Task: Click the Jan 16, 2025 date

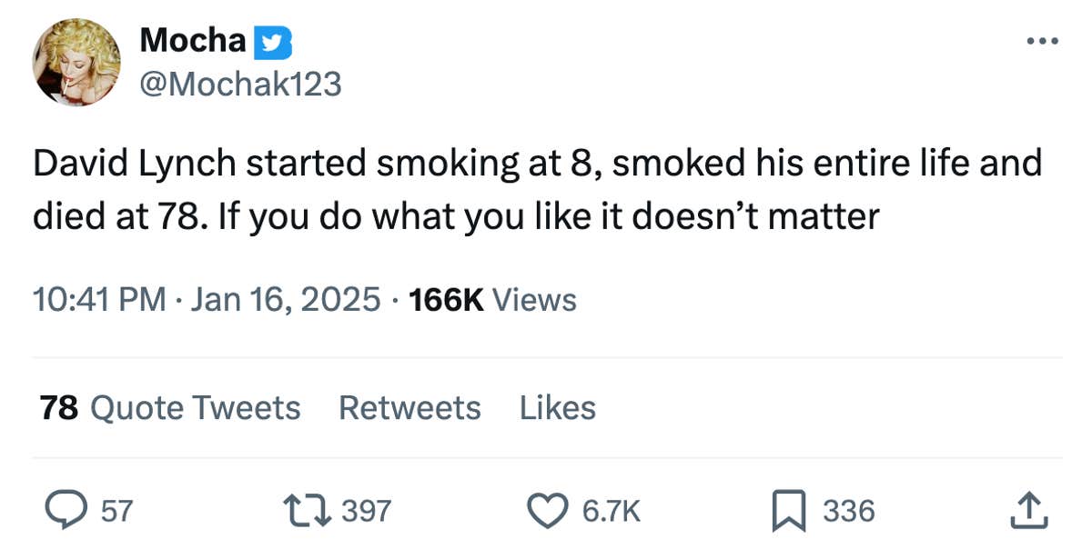Action: tap(287, 299)
